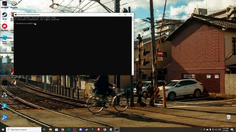The height and width of the screenshot is (132, 236).
Task: Open the Discord taskbar icon
Action: 80,129
